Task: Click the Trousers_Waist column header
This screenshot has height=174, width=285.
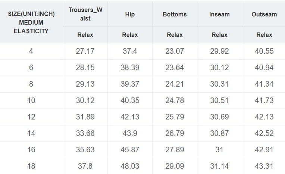Action: pyautogui.click(x=85, y=14)
